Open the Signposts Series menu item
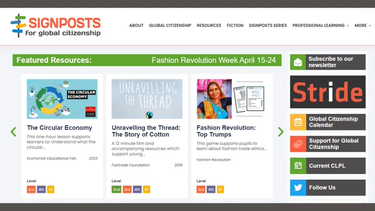The height and width of the screenshot is (211, 375). (x=267, y=25)
